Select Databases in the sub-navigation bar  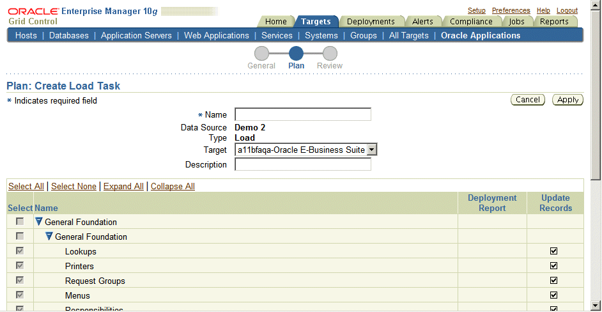coord(69,36)
